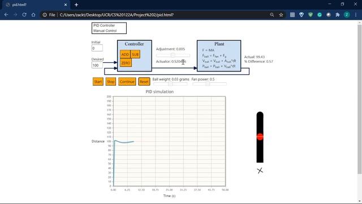This screenshot has height=204, width=362.
Task: Click the Start simulation button
Action: coord(98,82)
